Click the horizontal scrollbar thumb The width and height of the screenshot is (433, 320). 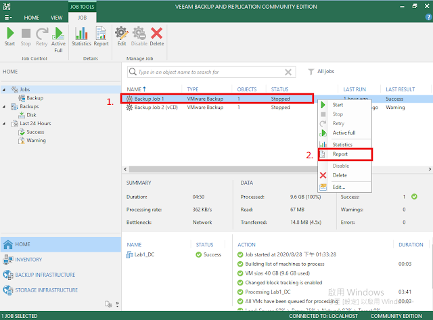pos(223,169)
